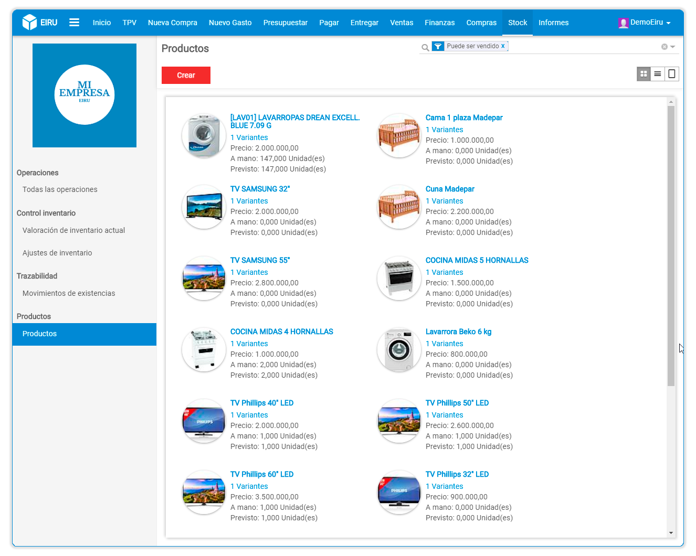Open the Cuna Madepar product image

(399, 207)
